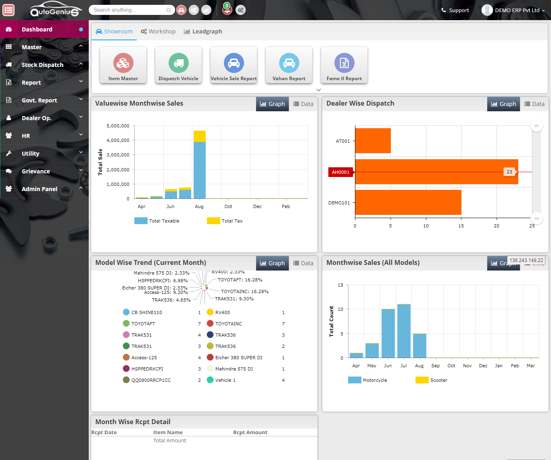Viewport: 551px width, 460px height.
Task: Click the Dashboard sidebar item
Action: point(37,29)
